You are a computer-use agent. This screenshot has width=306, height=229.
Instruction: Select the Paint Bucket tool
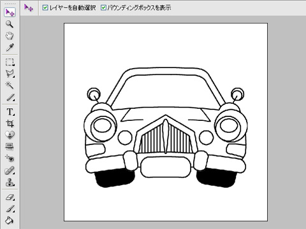(x=10, y=221)
